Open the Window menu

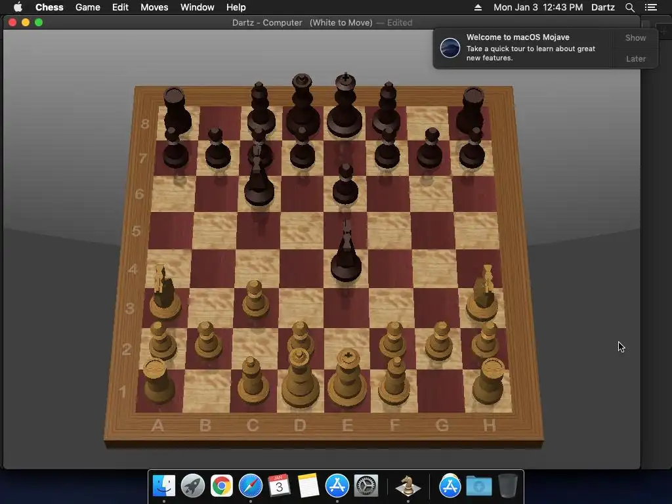pos(197,7)
